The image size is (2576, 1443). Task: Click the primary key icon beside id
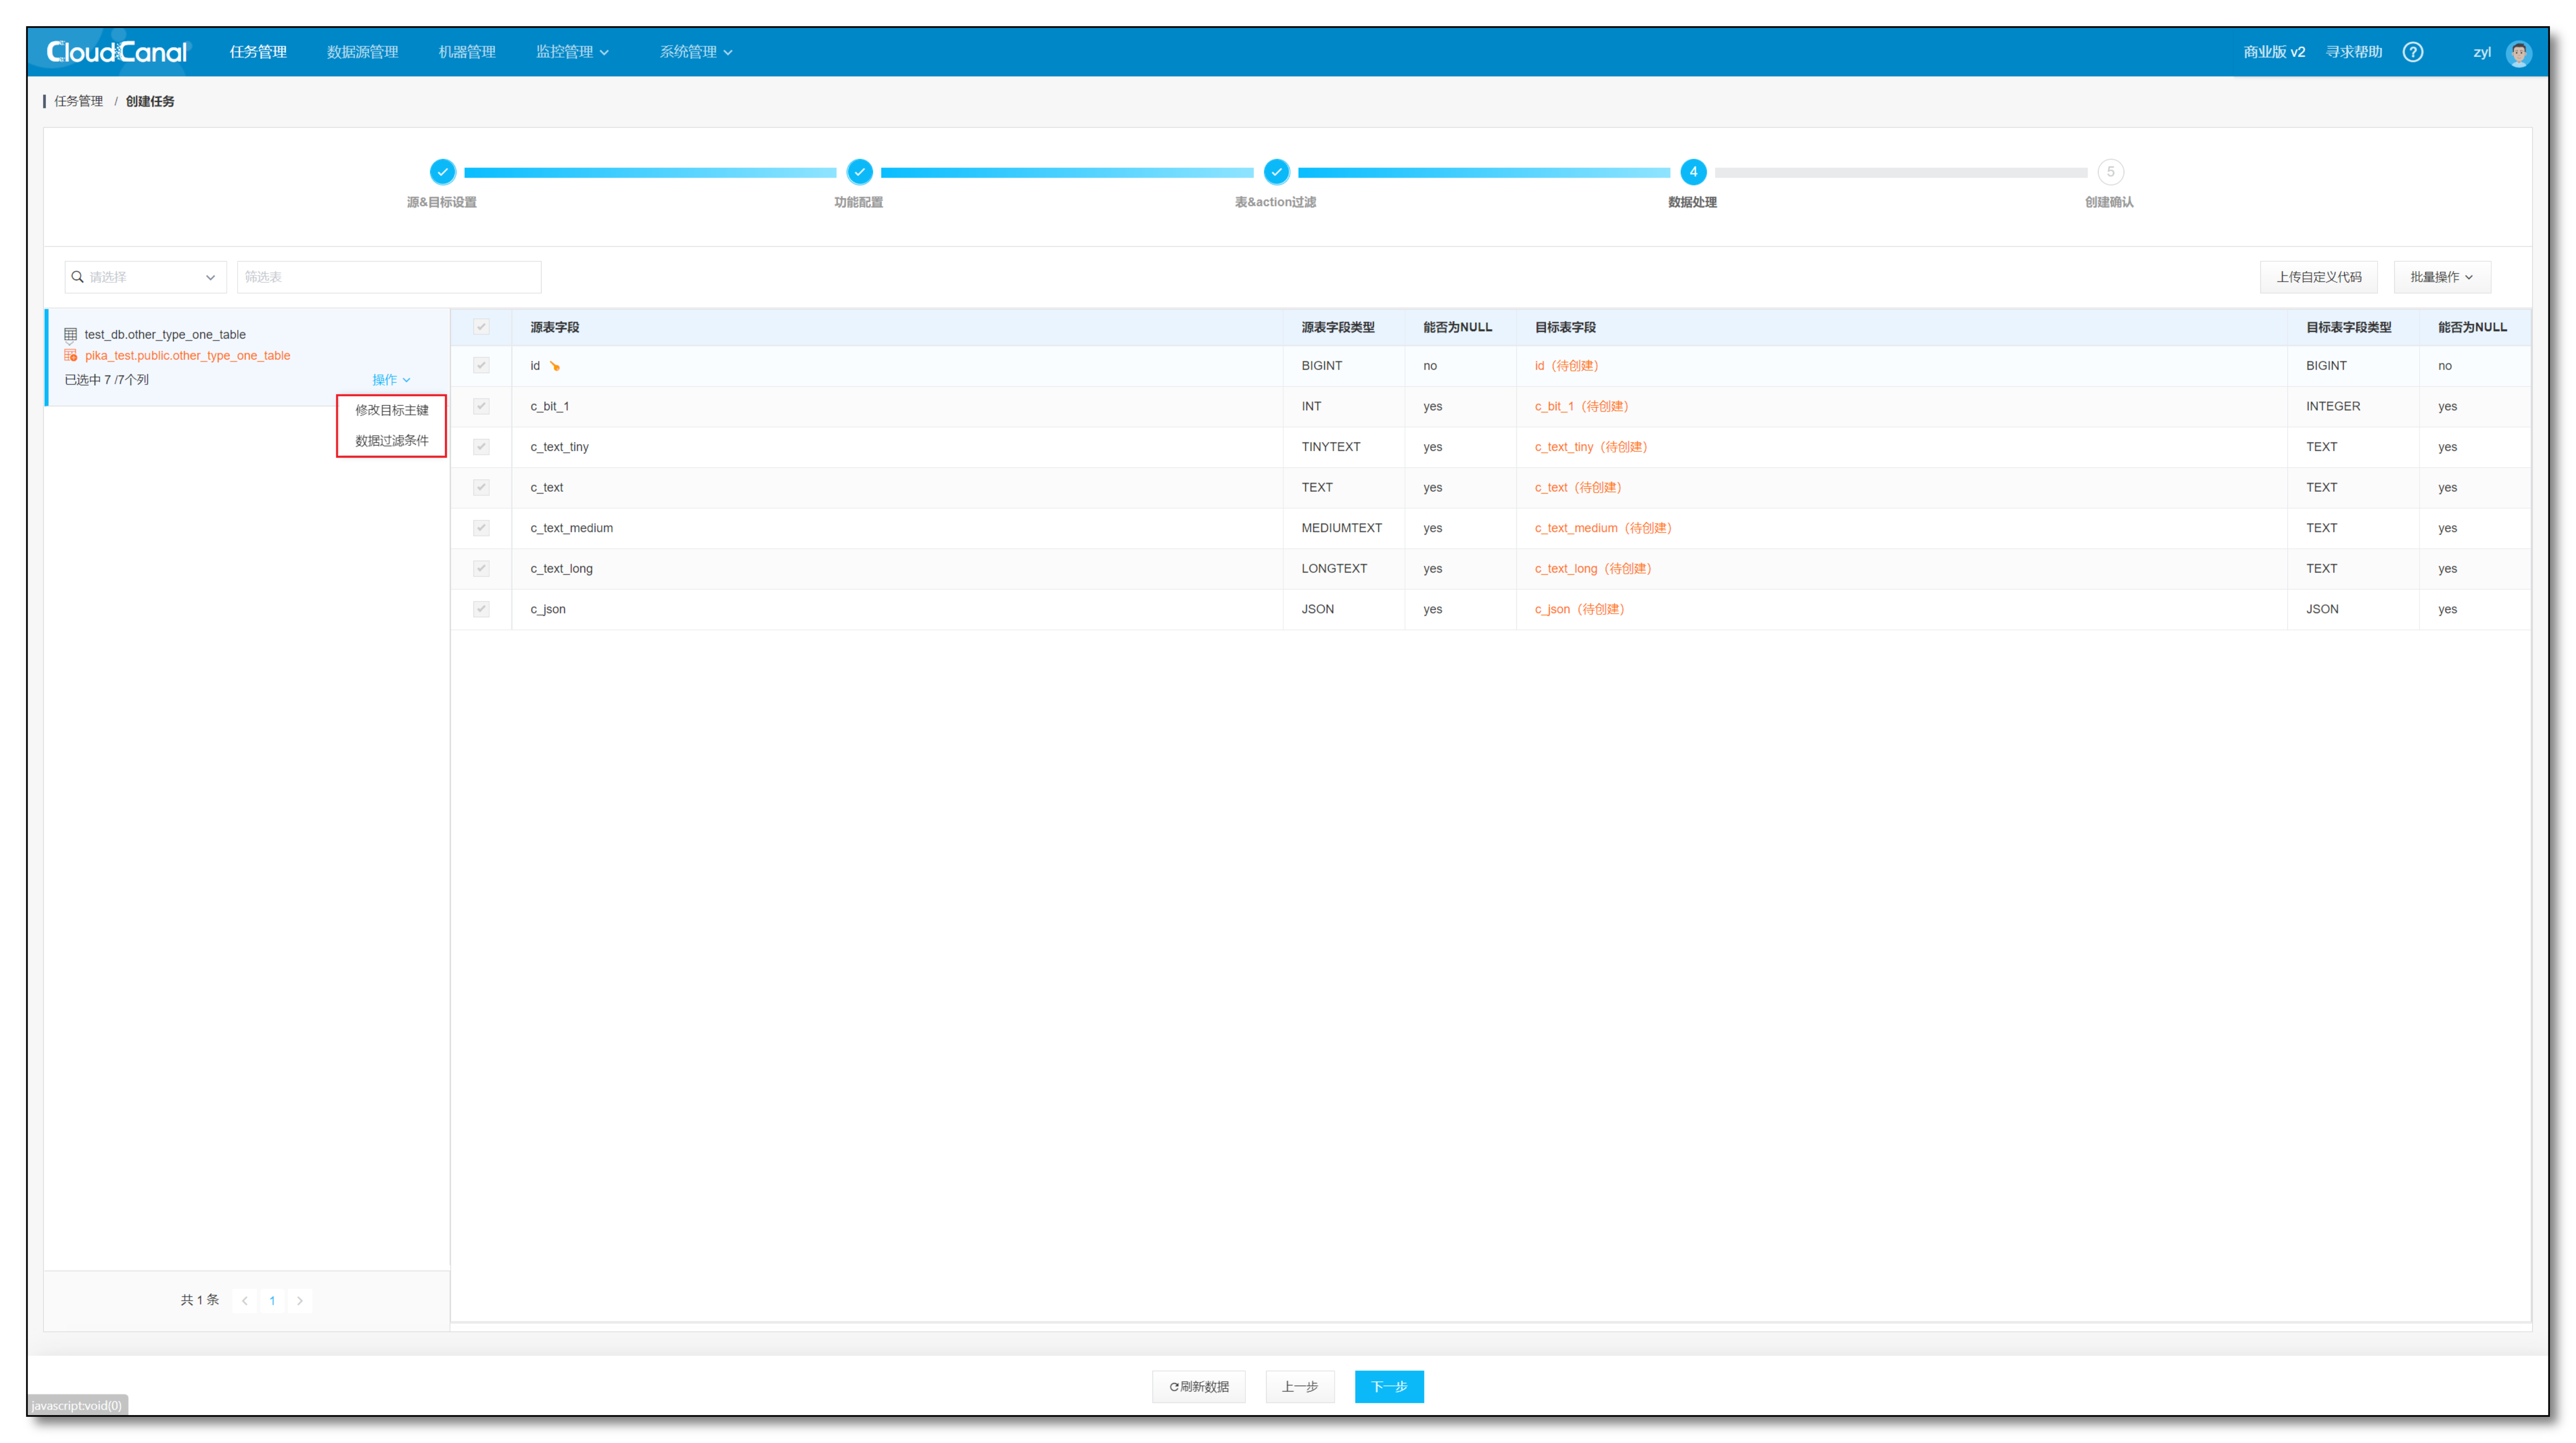pyautogui.click(x=556, y=366)
